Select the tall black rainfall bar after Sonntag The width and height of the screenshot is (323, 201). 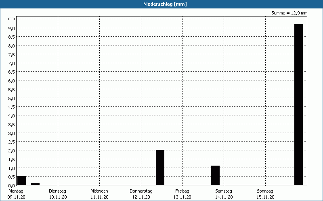tap(298, 105)
